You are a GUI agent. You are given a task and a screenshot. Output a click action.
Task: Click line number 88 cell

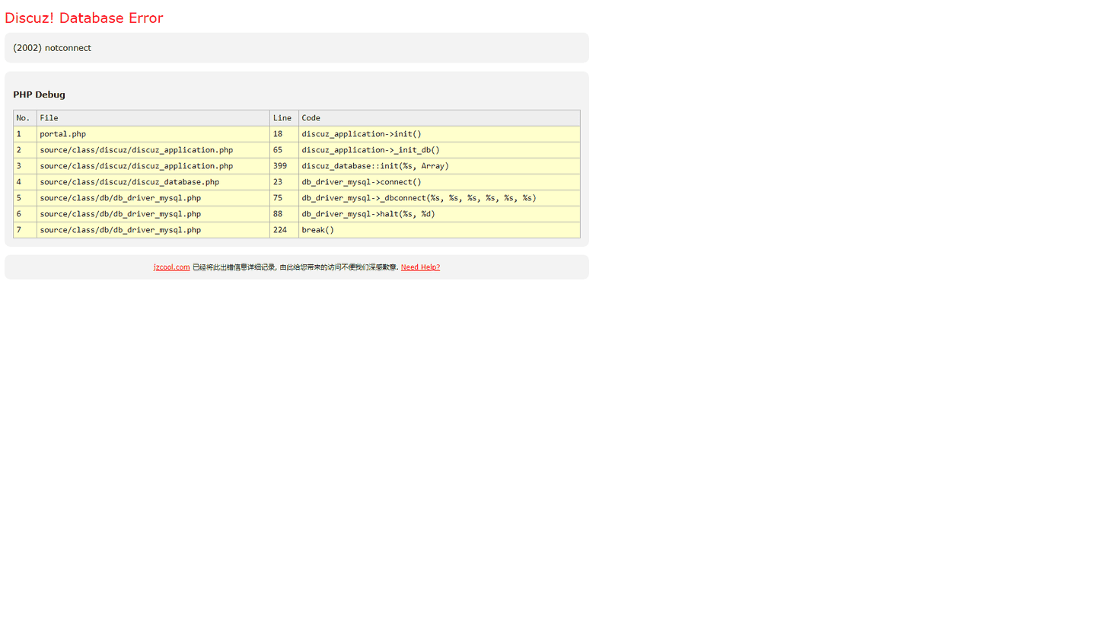click(284, 214)
